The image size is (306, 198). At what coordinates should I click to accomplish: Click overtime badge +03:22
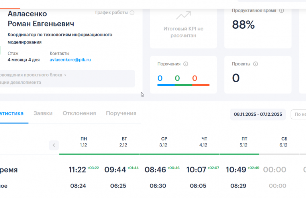[93, 168]
